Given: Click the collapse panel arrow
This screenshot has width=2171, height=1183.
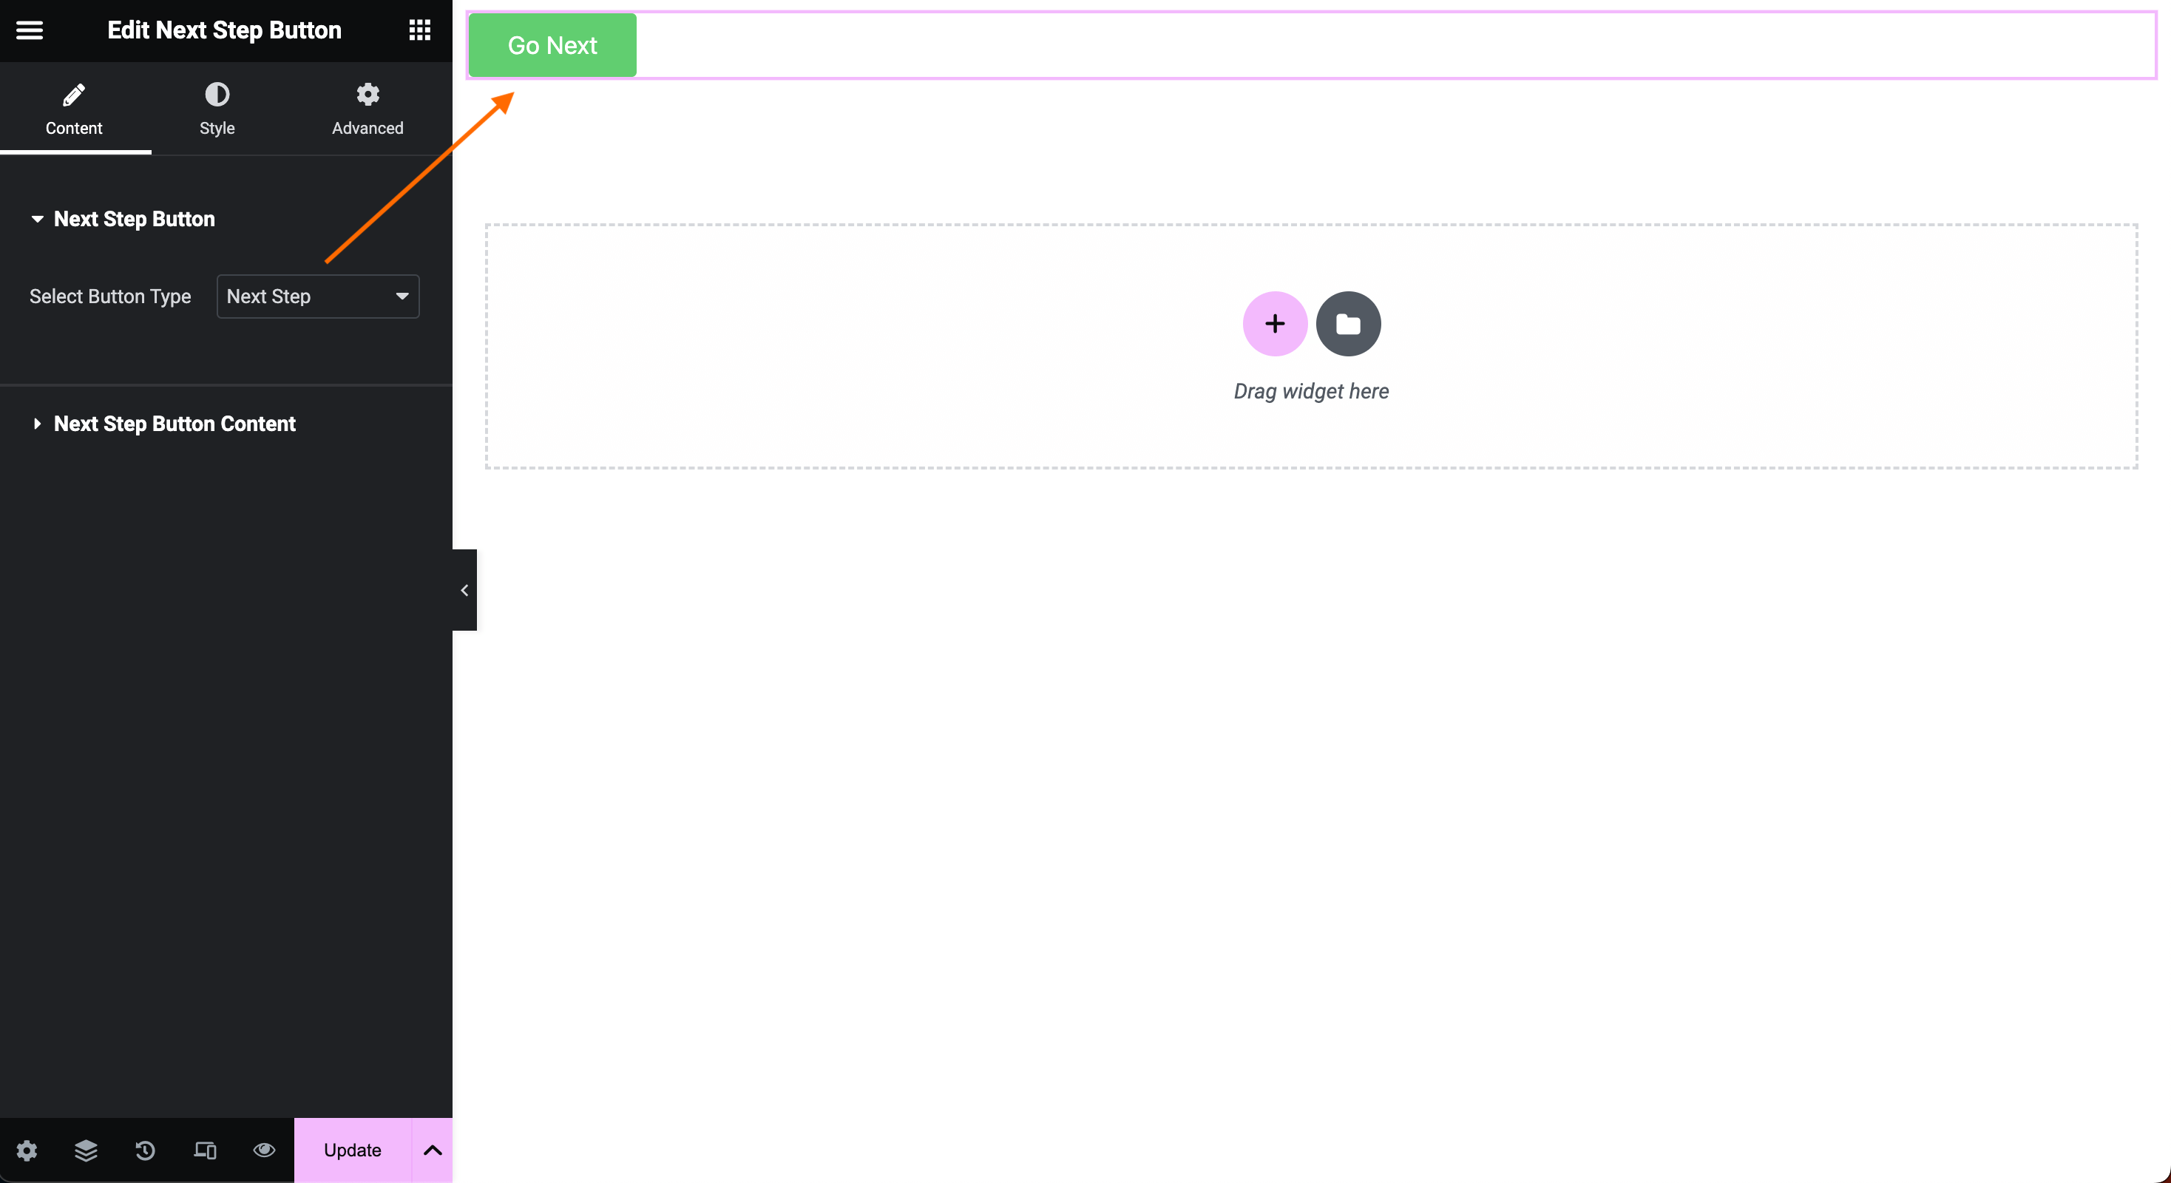Looking at the screenshot, I should (462, 590).
